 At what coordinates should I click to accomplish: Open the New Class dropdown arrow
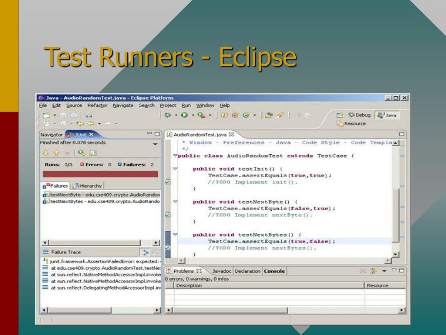click(254, 115)
